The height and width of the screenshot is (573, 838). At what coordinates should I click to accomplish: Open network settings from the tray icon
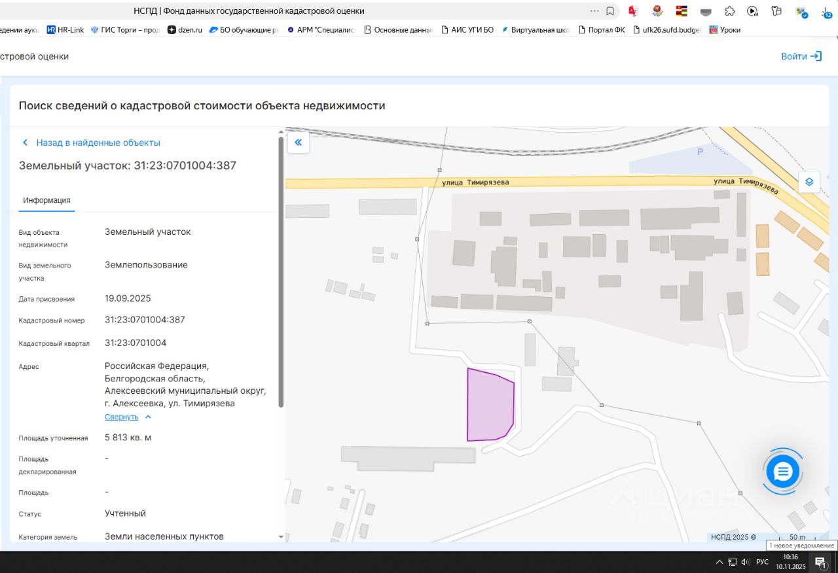[733, 562]
